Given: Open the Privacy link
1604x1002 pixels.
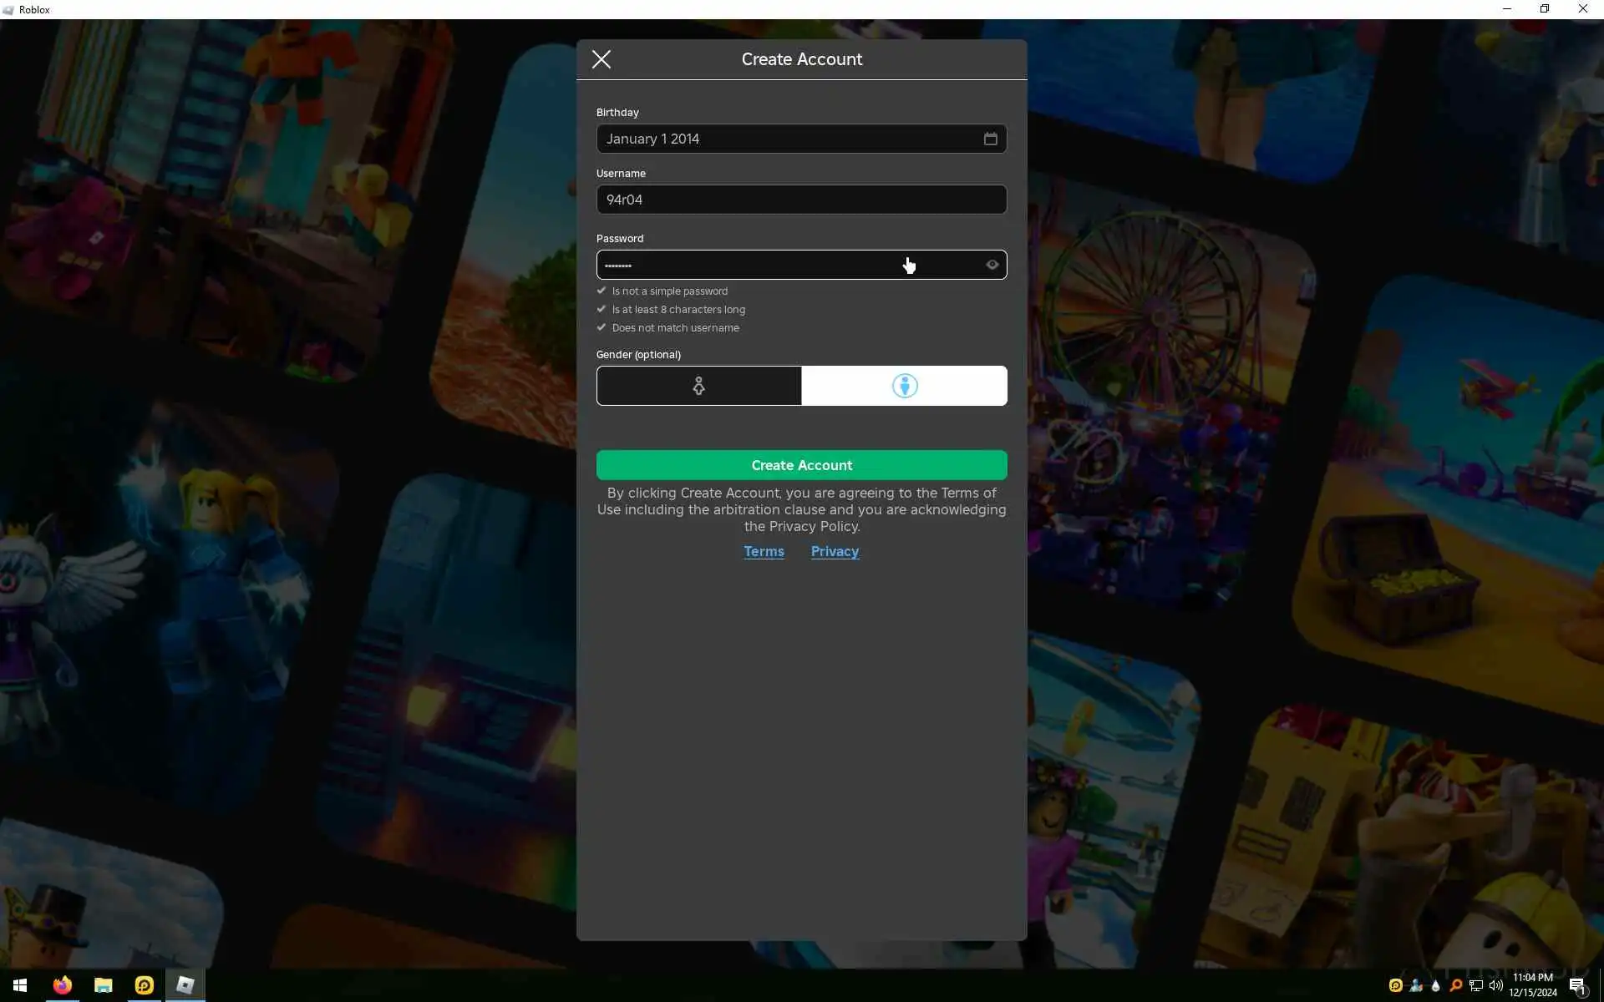Looking at the screenshot, I should tap(835, 551).
